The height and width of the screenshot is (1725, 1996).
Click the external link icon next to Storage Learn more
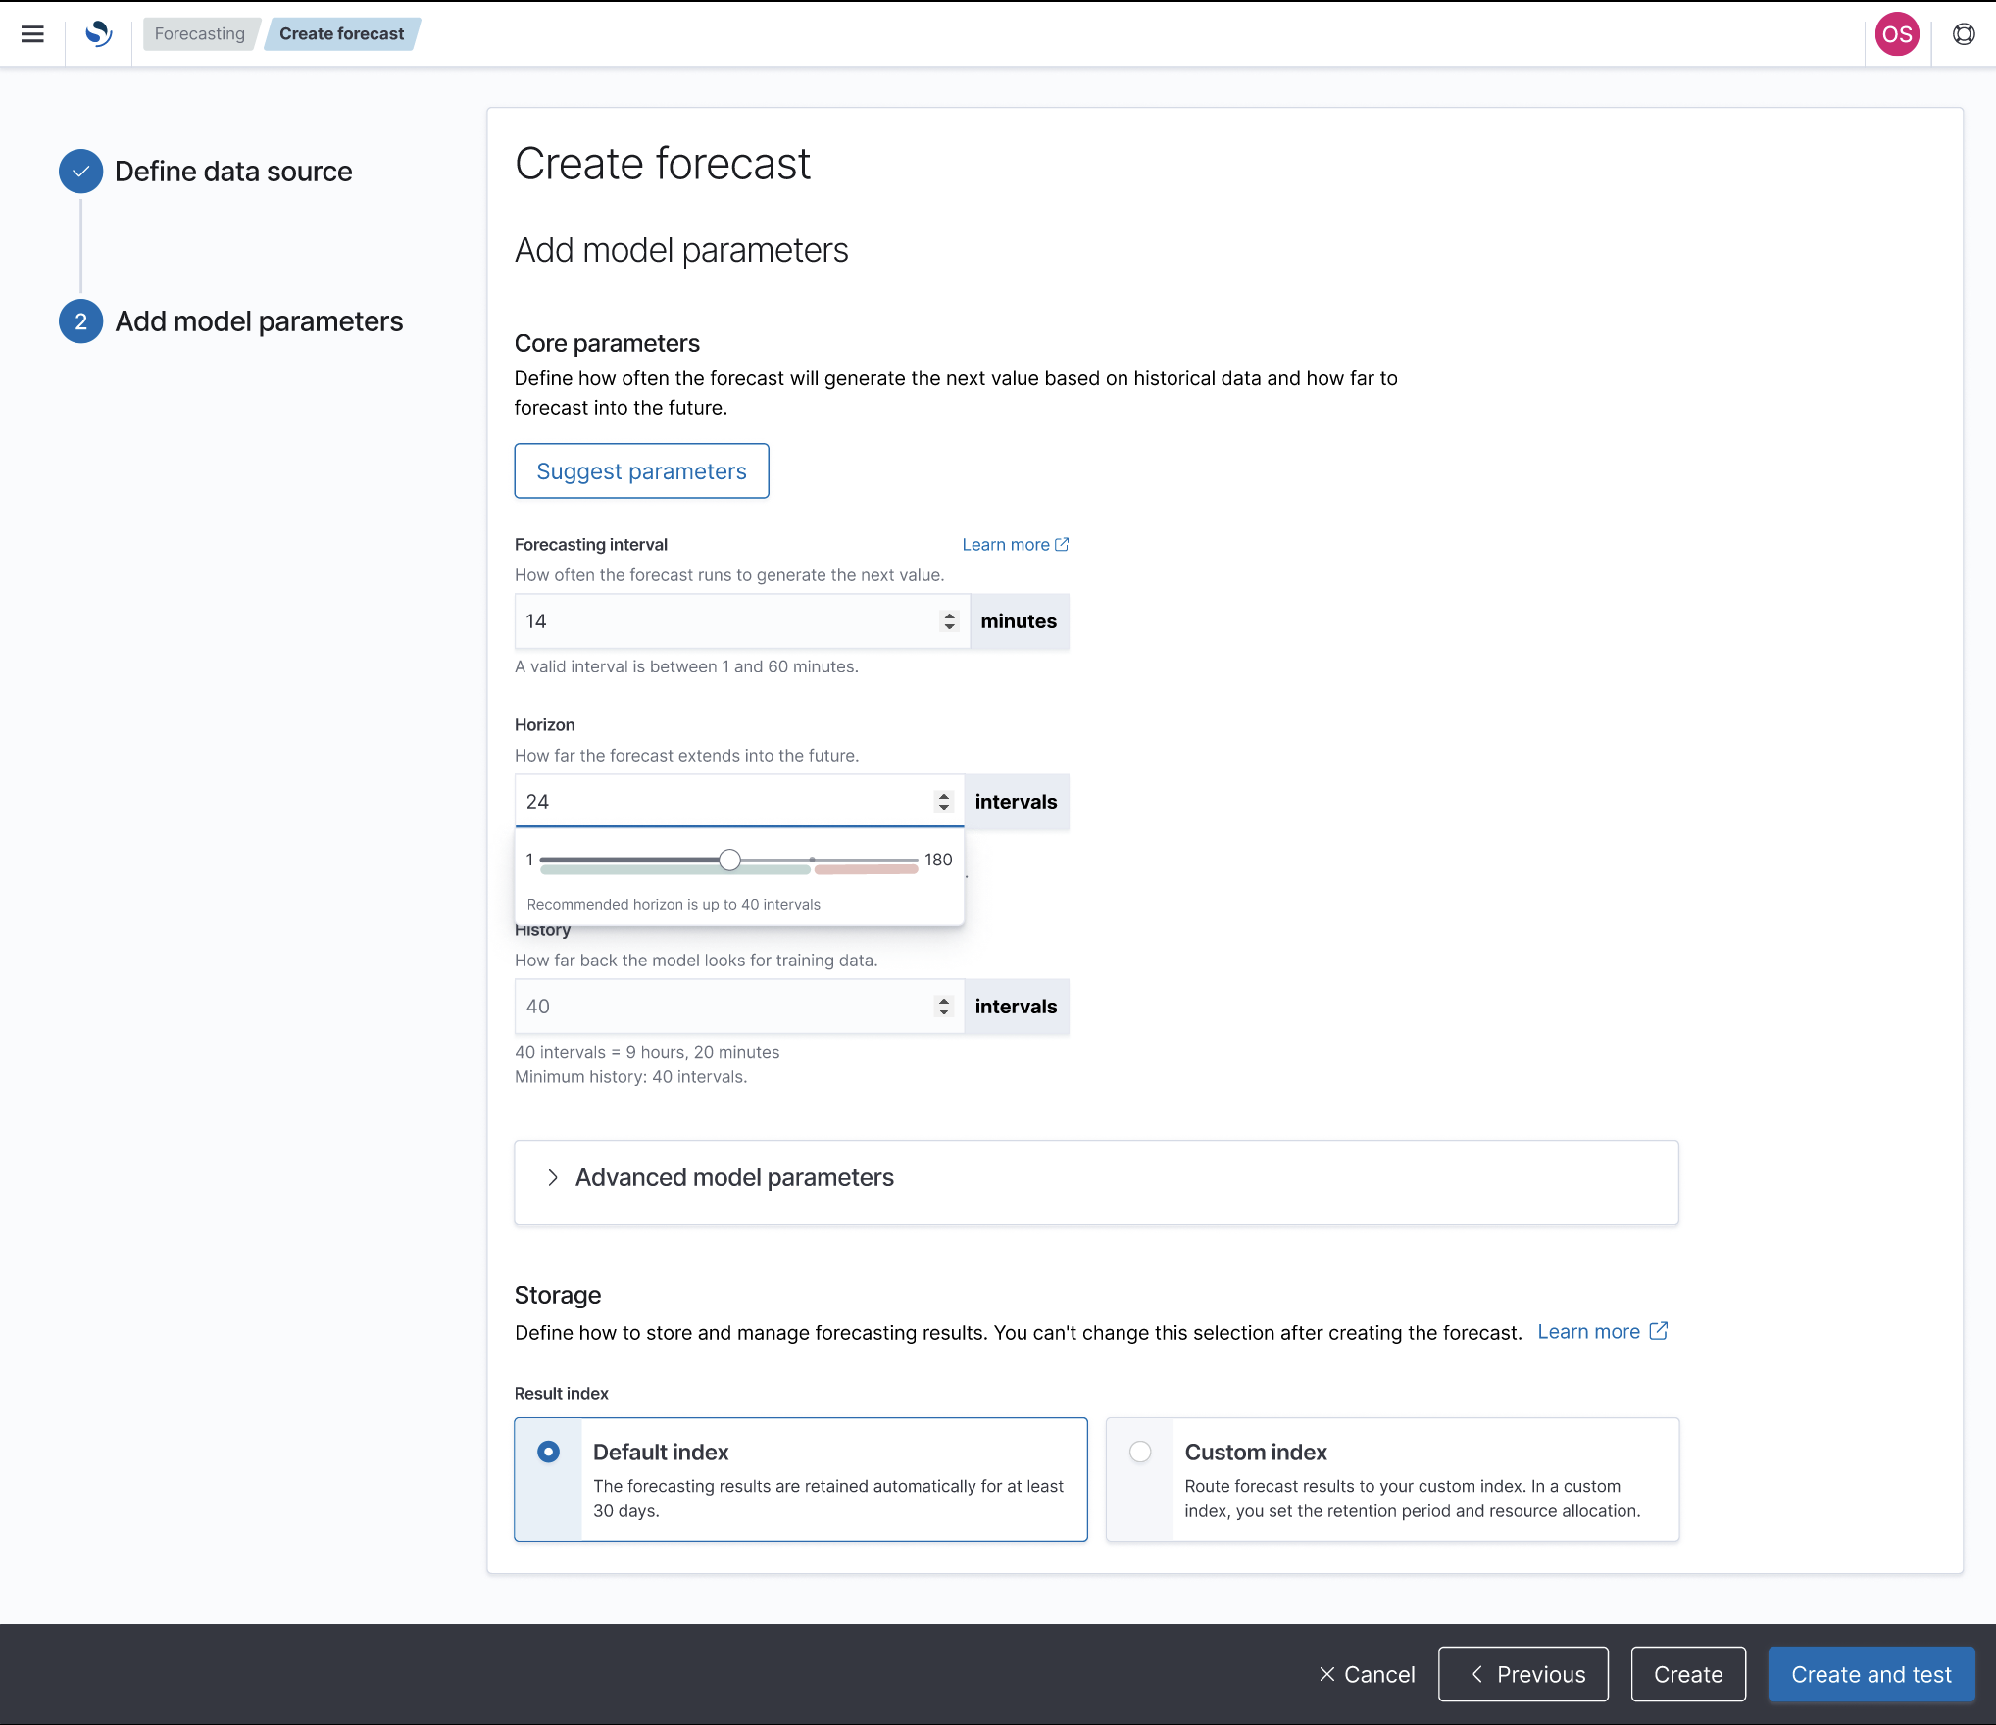pos(1659,1331)
